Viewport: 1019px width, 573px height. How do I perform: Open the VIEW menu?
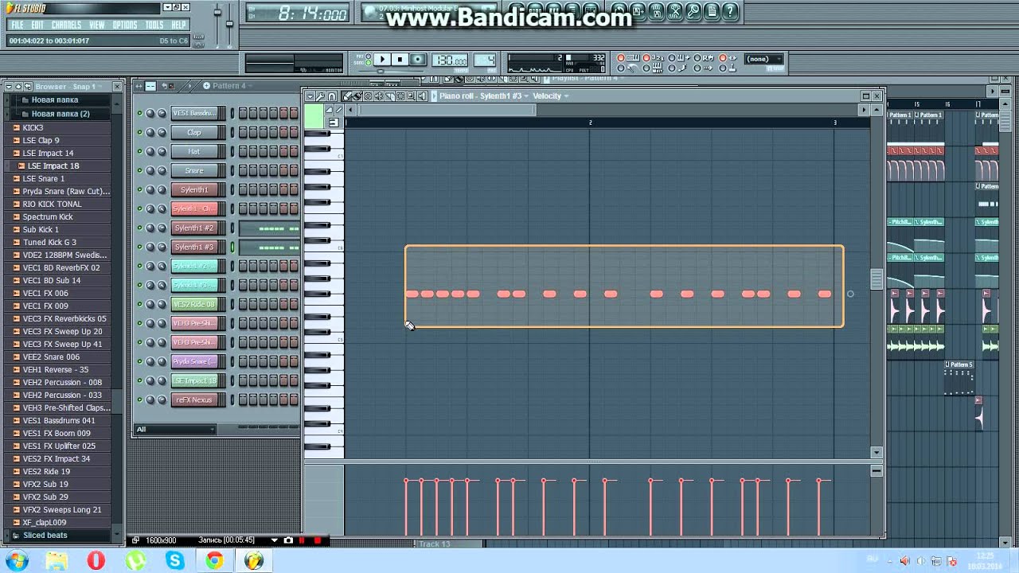tap(97, 25)
